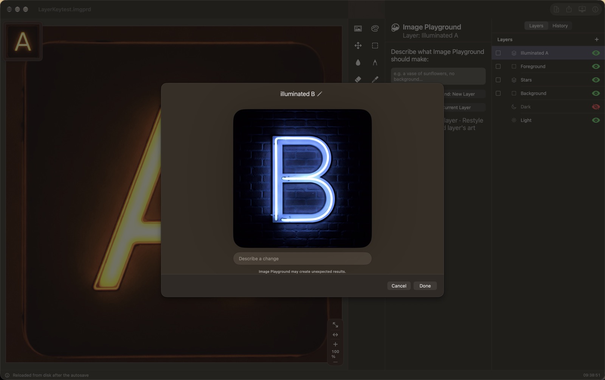Click the canvas thumbnail showing letter A
This screenshot has height=380, width=605.
[23, 41]
